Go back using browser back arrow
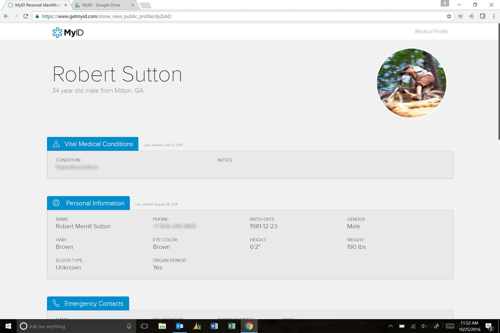This screenshot has height=333, width=500. (6, 16)
